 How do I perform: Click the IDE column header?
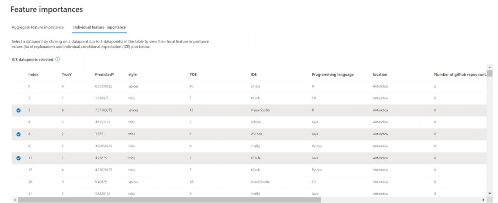tap(254, 74)
